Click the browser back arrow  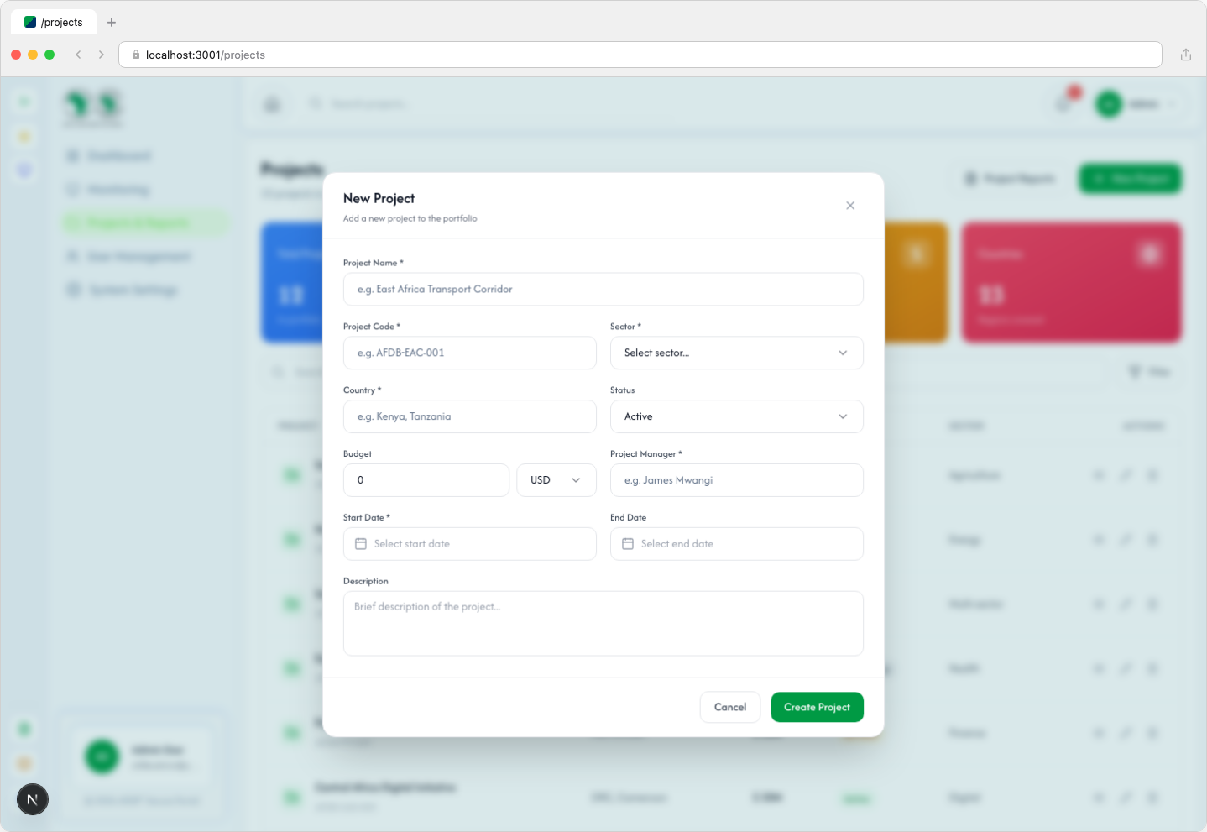click(x=78, y=55)
